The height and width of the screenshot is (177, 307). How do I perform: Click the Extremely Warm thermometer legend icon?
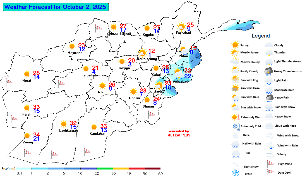[235, 117]
